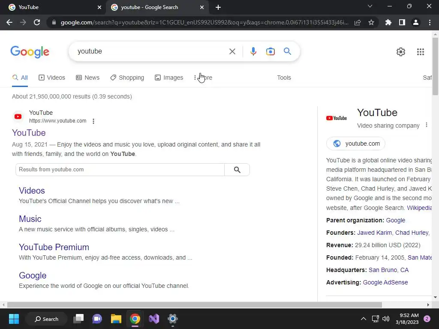
Task: Click the Google logo
Action: click(x=30, y=52)
